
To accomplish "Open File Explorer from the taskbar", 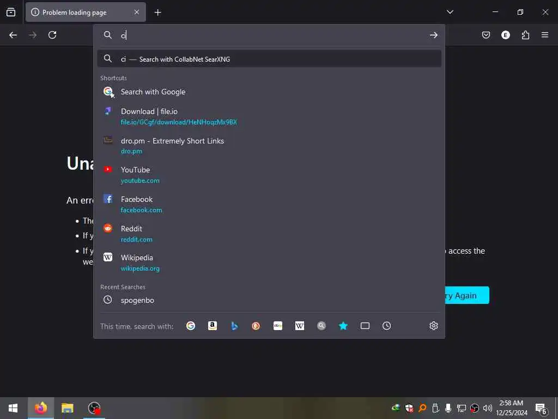I will coord(67,408).
